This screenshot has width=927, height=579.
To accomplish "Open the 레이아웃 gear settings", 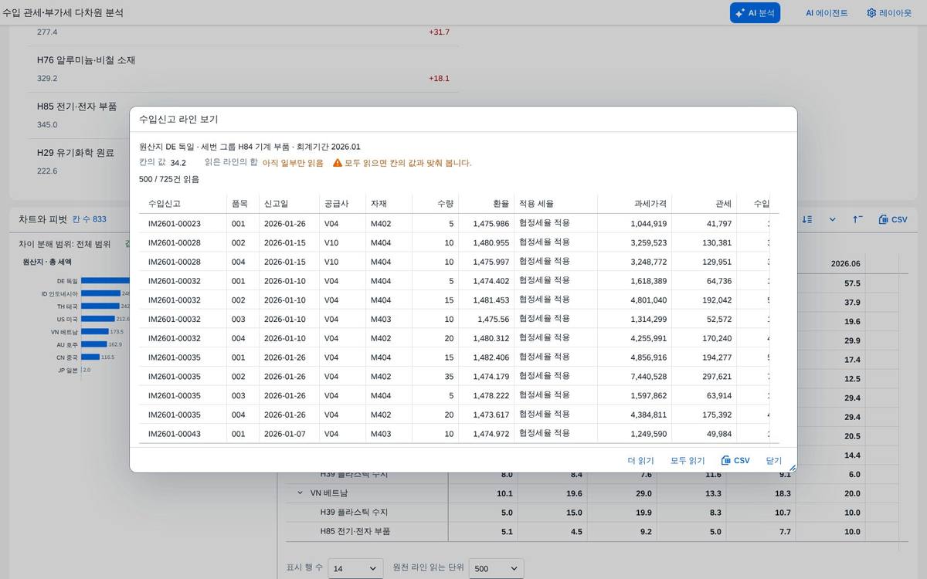I will 889,12.
